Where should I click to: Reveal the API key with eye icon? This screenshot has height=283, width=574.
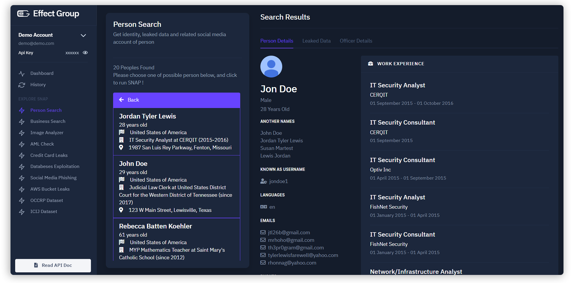tap(85, 53)
